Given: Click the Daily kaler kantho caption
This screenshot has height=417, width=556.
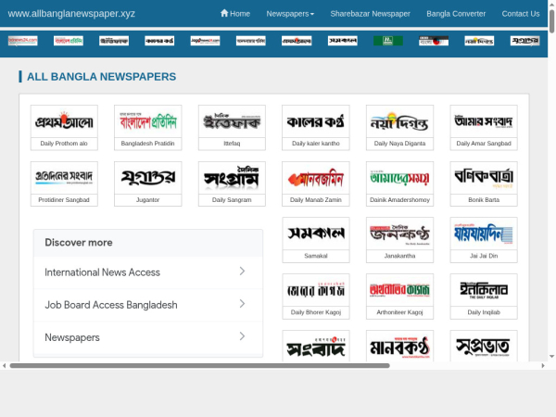Looking at the screenshot, I should [316, 144].
